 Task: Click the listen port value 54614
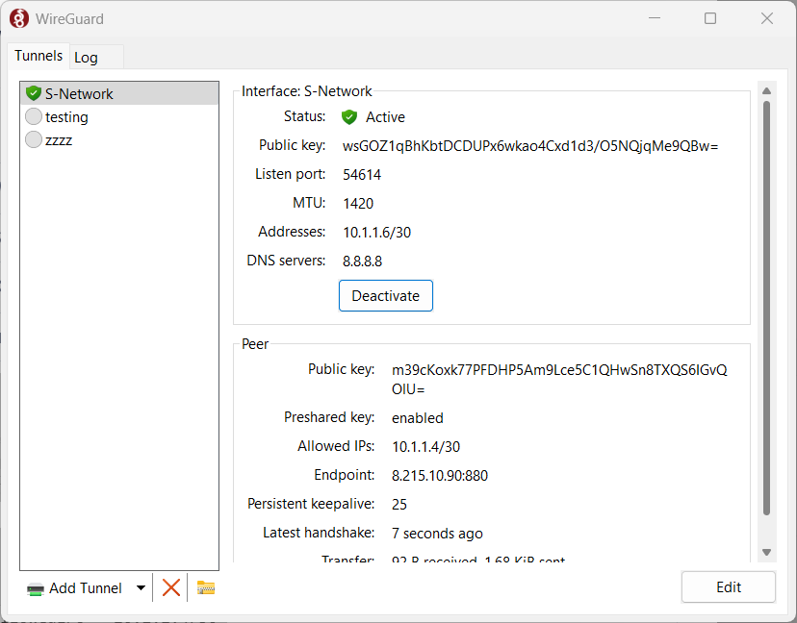tap(362, 175)
